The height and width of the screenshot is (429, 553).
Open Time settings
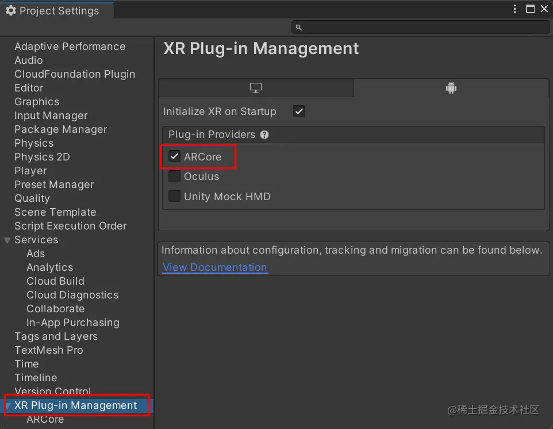coord(26,364)
